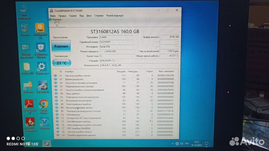The width and height of the screenshot is (269, 151).
Task: Click the serial number field
Action: 117,42
